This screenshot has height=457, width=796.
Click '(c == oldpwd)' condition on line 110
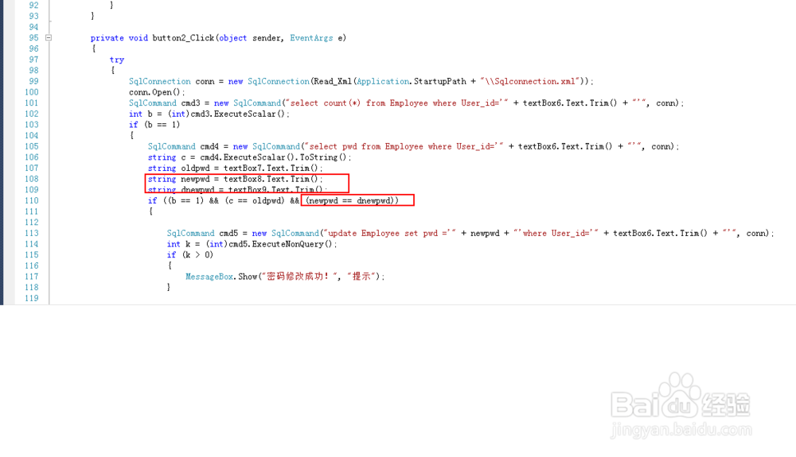pyautogui.click(x=255, y=200)
